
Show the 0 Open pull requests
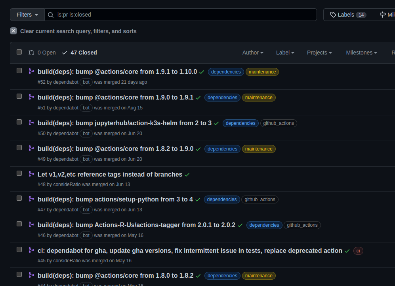(42, 53)
